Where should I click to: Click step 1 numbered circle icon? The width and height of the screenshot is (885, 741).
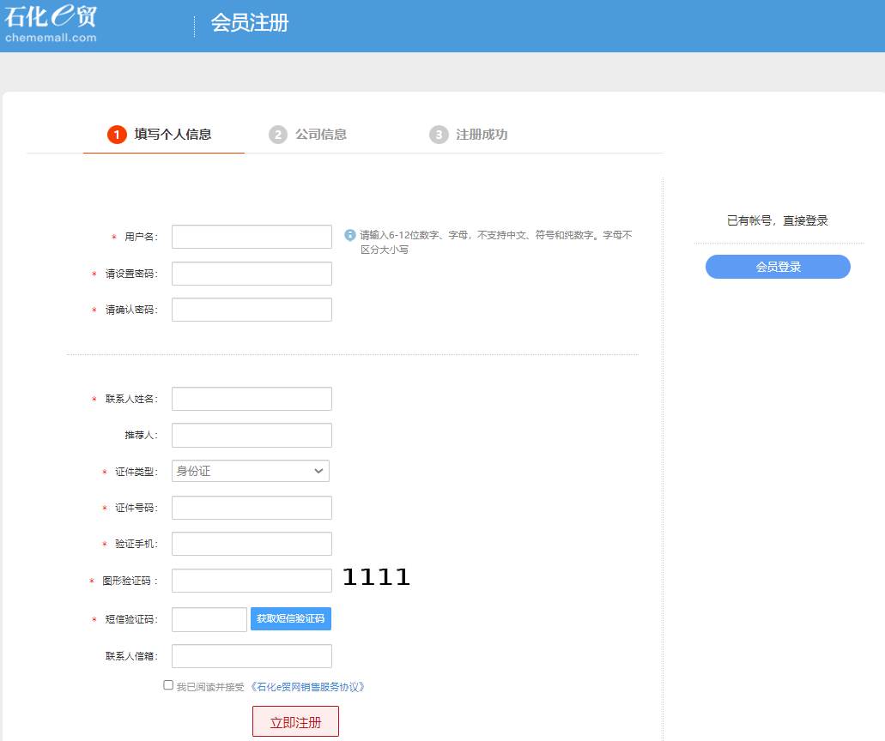pos(117,135)
